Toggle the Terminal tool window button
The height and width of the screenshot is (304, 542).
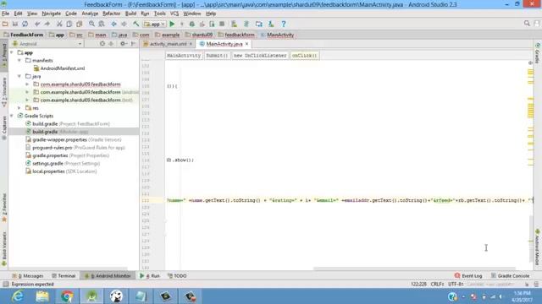coord(64,276)
